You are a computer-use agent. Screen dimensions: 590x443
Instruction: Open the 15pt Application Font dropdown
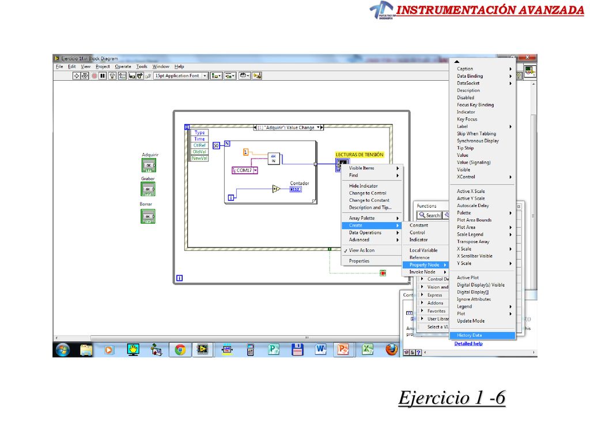(181, 76)
